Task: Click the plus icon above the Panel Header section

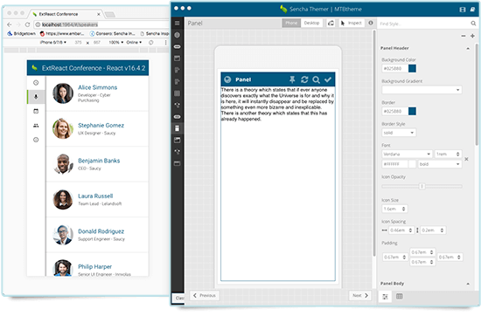Action: (x=472, y=36)
